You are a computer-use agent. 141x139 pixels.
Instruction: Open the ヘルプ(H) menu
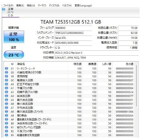67,6
